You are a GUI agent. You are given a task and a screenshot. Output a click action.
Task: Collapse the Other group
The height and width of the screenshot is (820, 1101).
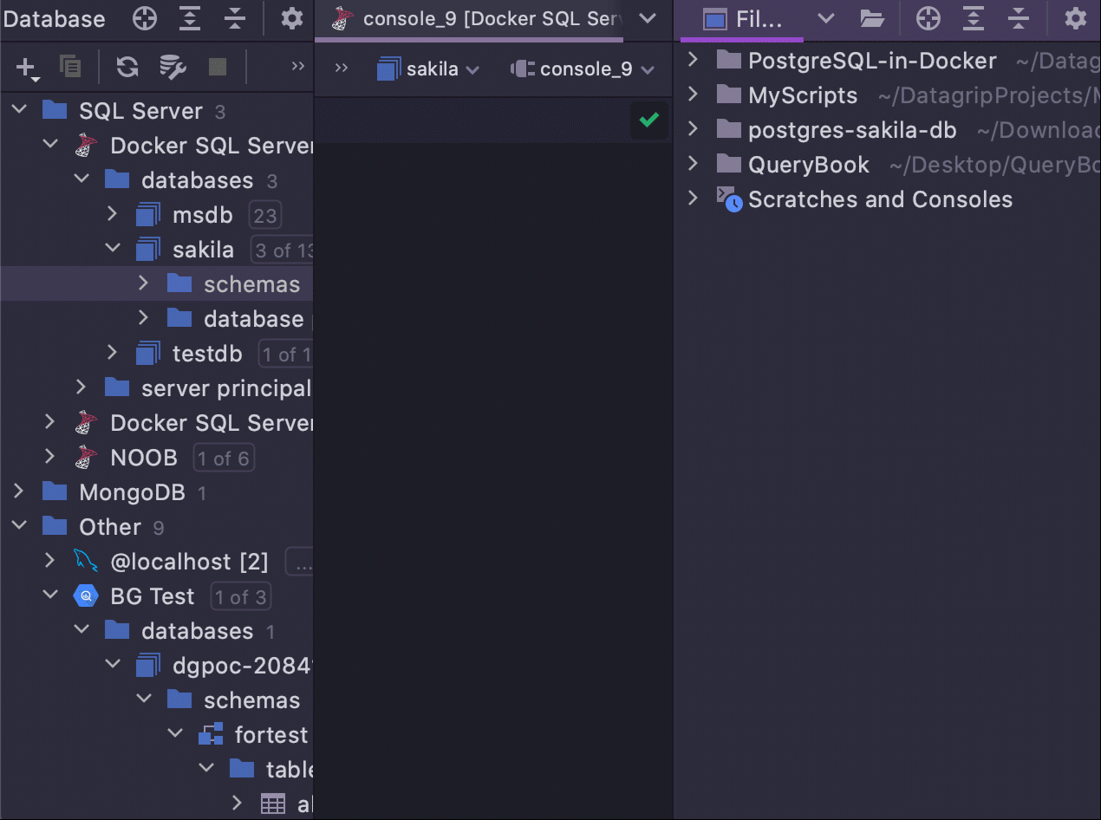(19, 526)
